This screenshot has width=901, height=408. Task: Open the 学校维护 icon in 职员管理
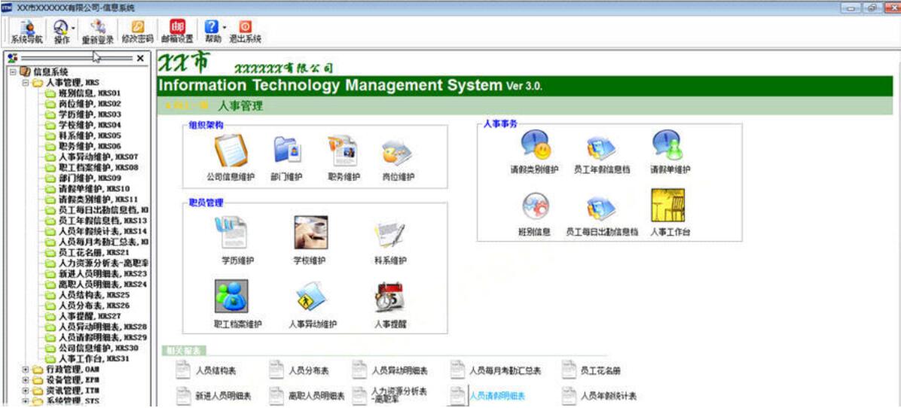click(x=310, y=233)
